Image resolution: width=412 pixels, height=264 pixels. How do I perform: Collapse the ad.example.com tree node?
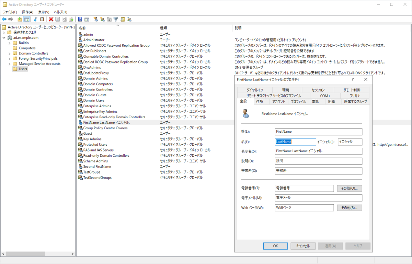(3, 37)
